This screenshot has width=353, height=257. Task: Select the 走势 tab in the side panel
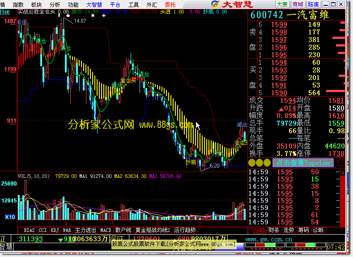tap(289, 230)
